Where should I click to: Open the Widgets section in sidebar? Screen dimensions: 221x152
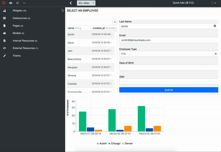(x=19, y=11)
